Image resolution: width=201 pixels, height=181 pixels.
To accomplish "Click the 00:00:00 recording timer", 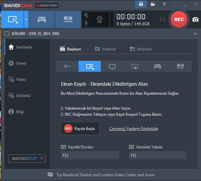I will click(x=131, y=16).
